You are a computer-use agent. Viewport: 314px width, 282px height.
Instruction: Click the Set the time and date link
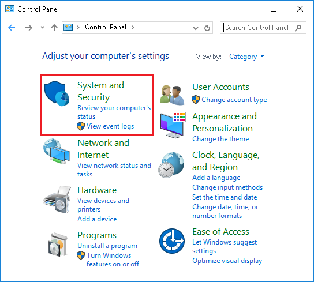pyautogui.click(x=225, y=197)
